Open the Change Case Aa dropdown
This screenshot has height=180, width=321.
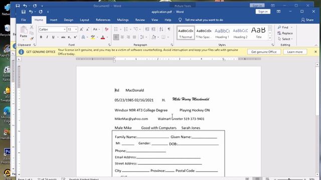[x=96, y=29]
